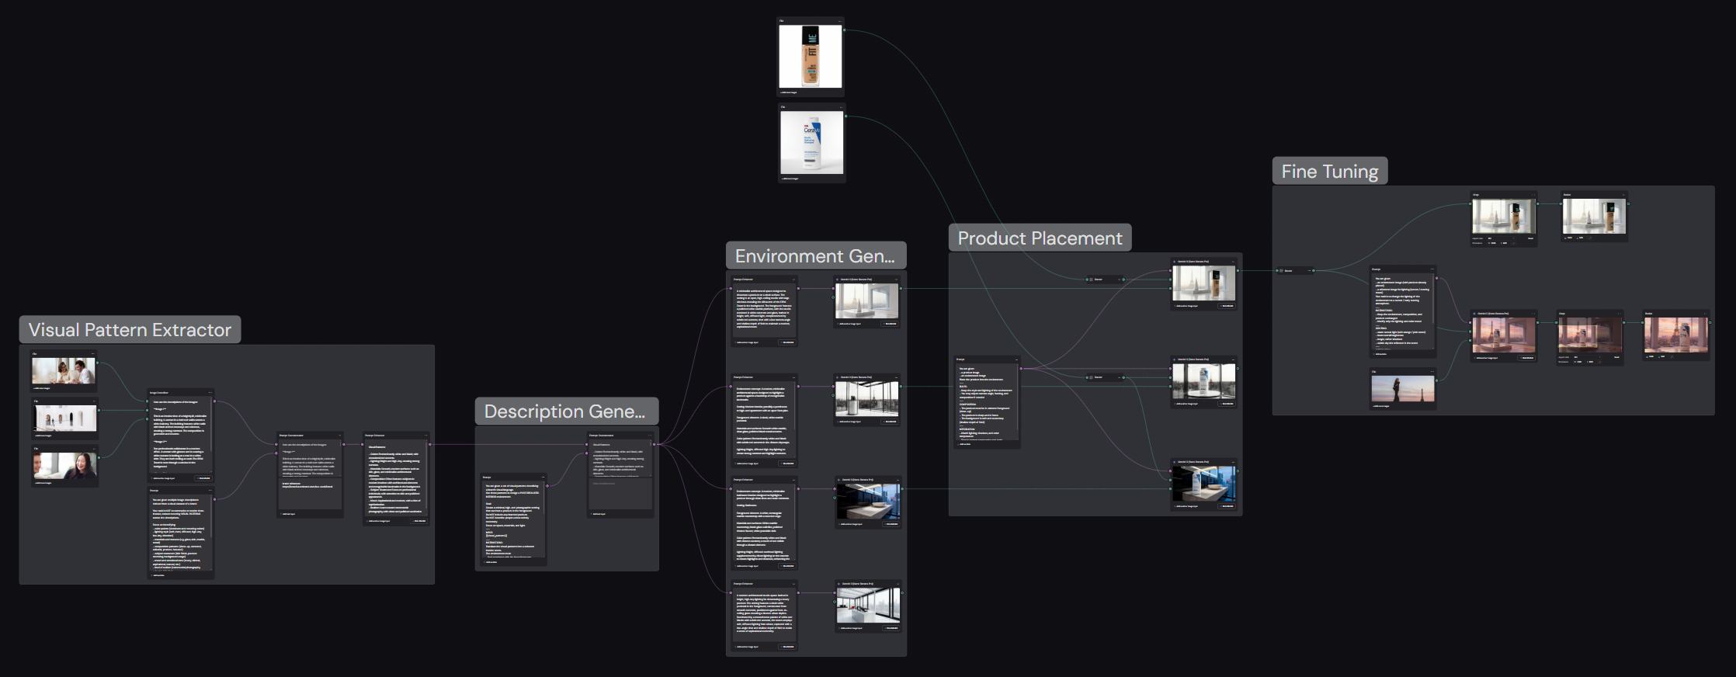Run Model on fourth environment Gemini node
1736x677 pixels.
892,628
